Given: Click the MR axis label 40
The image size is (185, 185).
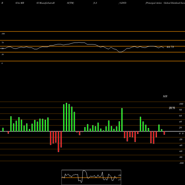Looking at the screenshot, I should (x=181, y=122).
